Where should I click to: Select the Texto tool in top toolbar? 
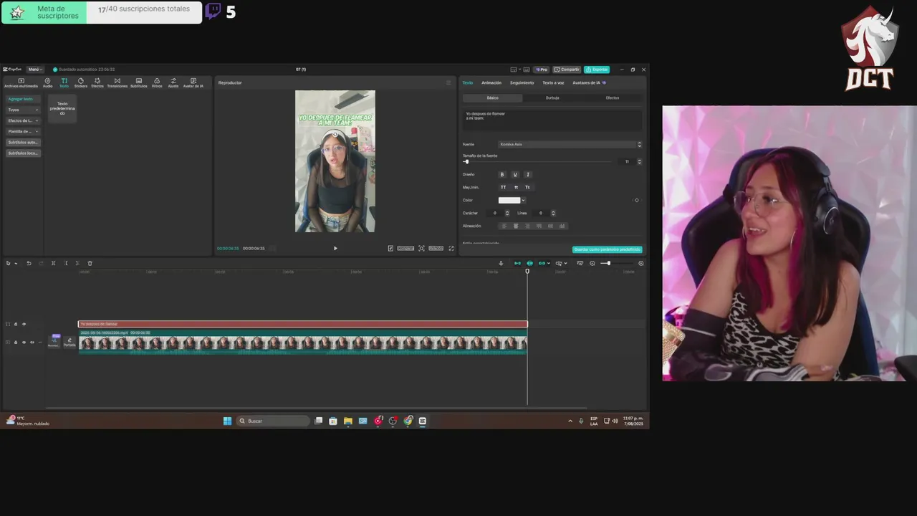(64, 82)
